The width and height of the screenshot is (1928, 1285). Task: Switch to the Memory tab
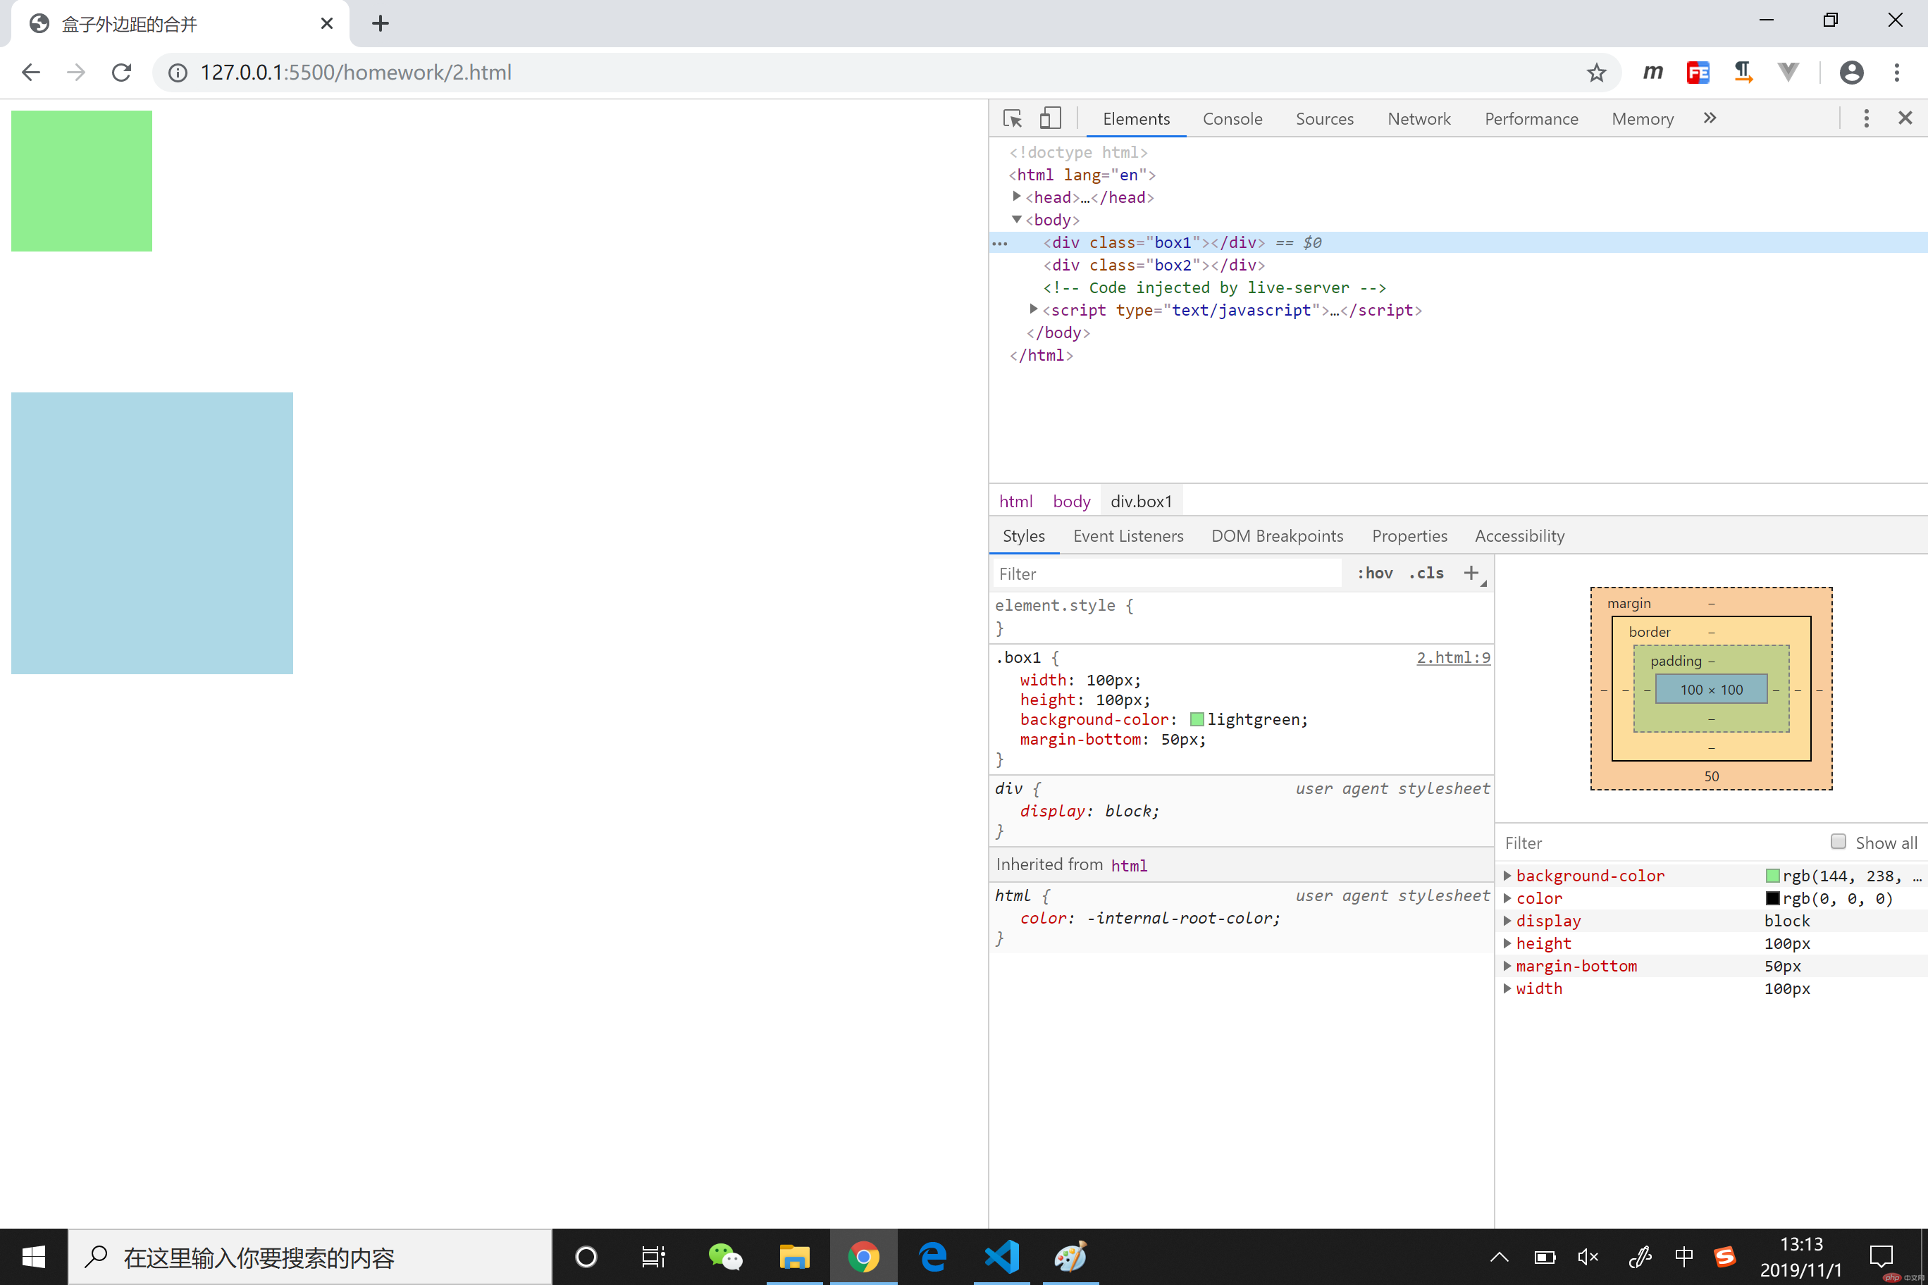[x=1642, y=119]
